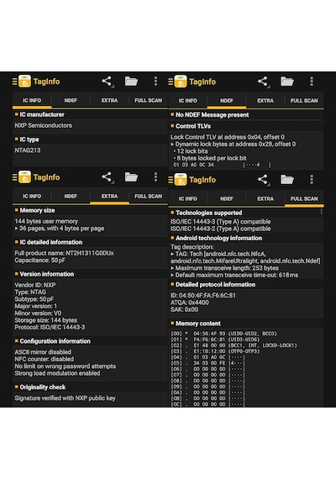The height and width of the screenshot is (479, 336).
Task: Switch to EXTRA tab on the Control TLVs screen
Action: click(x=265, y=101)
